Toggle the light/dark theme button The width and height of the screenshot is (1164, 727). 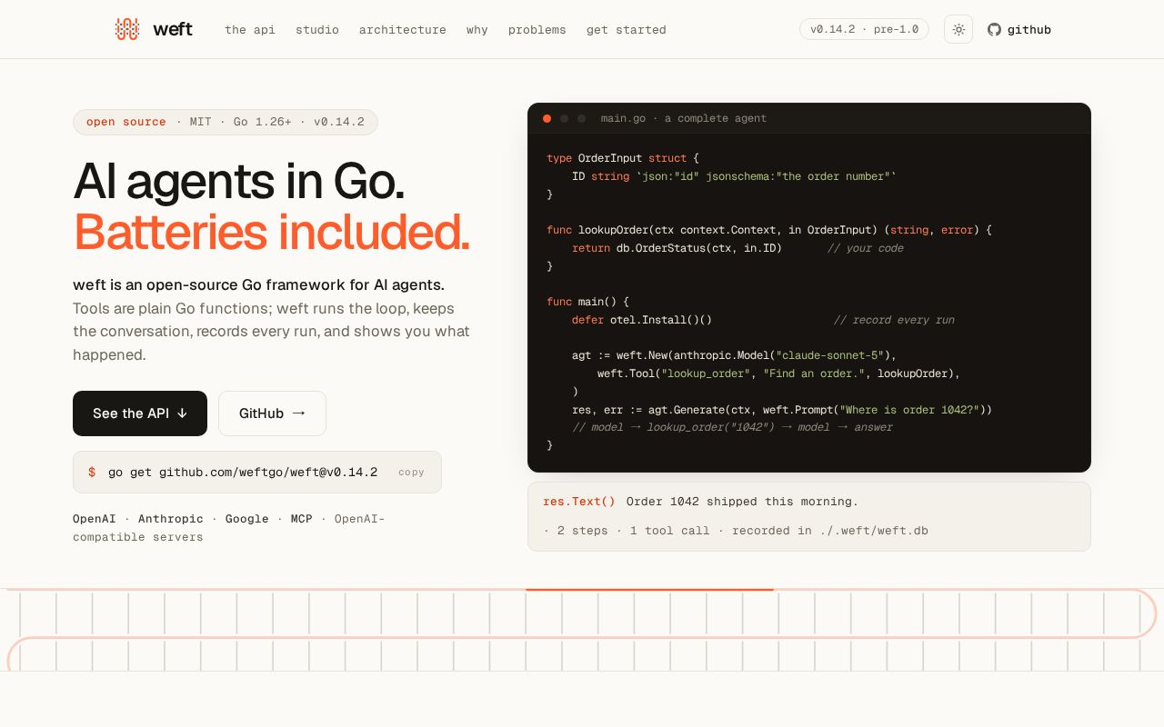958,29
